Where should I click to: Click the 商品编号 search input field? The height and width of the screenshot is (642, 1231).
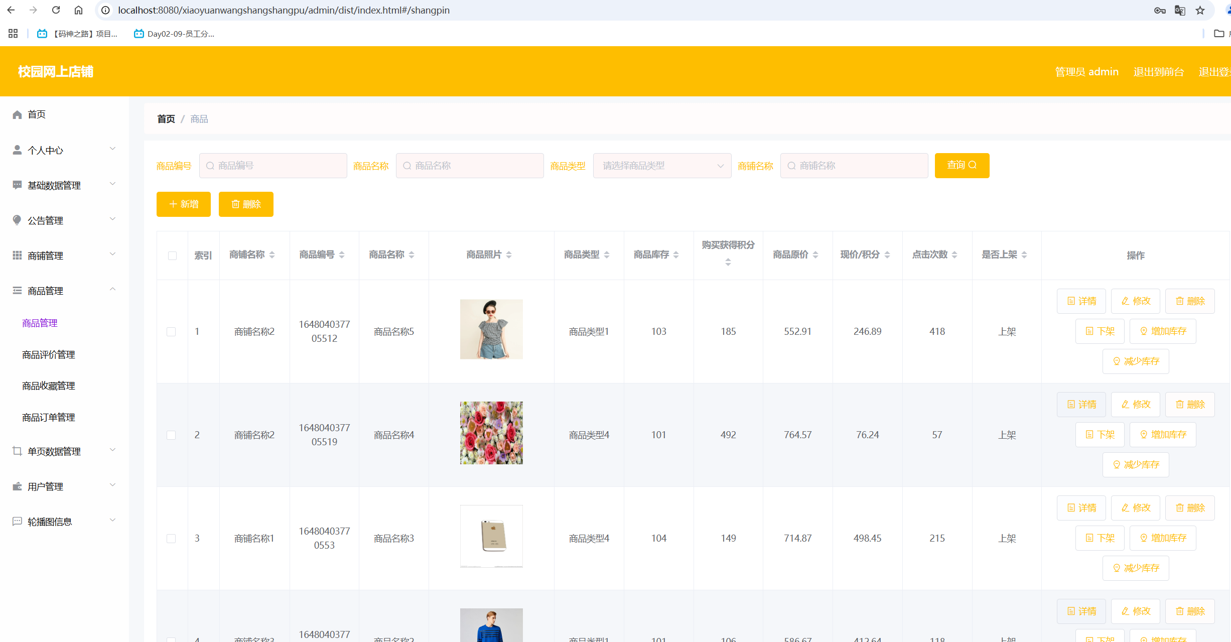tap(273, 166)
